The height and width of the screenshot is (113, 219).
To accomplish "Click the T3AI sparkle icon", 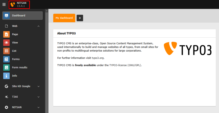I will tap(7, 97).
